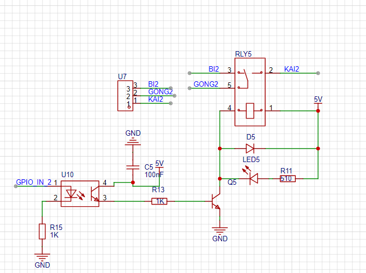Select the LED5 light-emitting diode symbol
The width and height of the screenshot is (366, 273).
click(251, 176)
